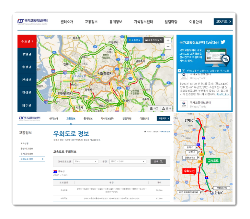Click the first tweet's profile avatar
The height and width of the screenshot is (219, 250).
pos(184,76)
